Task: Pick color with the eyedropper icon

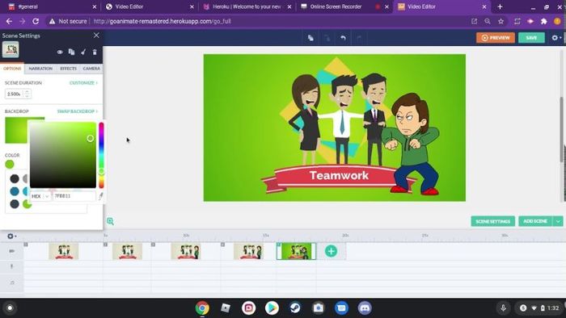Action: point(101,196)
